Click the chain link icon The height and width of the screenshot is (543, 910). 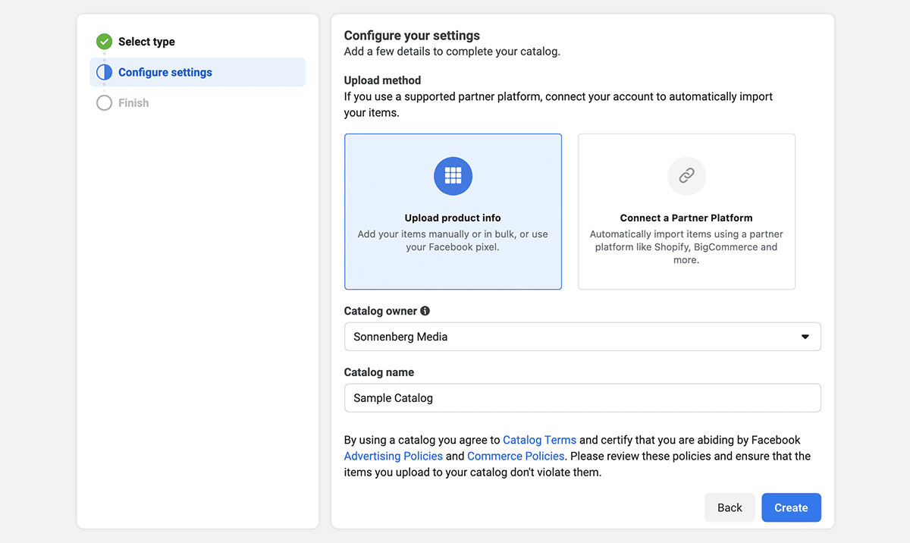(686, 176)
